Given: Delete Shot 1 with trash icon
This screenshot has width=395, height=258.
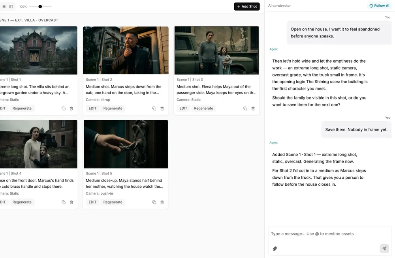Looking at the screenshot, I should coord(71,108).
